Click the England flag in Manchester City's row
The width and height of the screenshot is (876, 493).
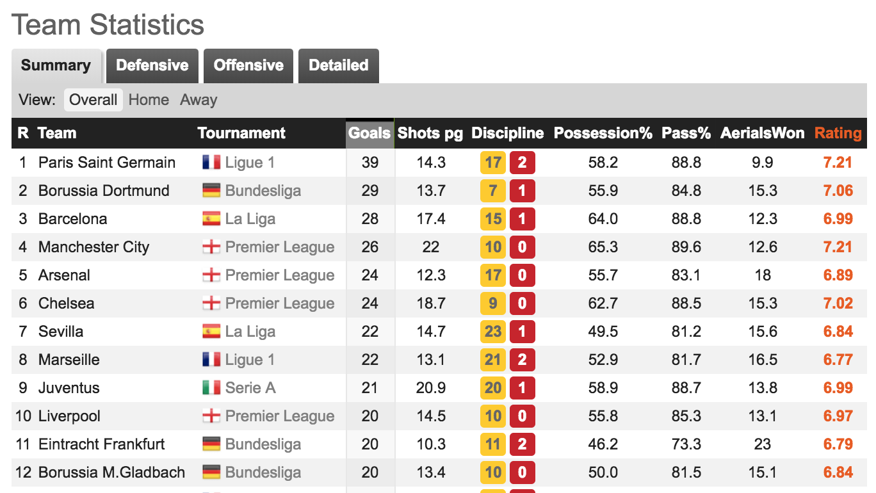tap(211, 247)
